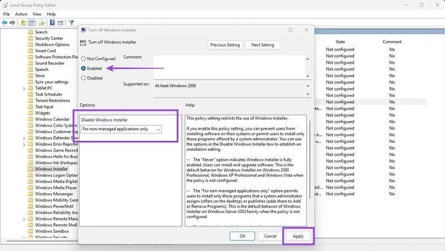
Task: Click the Export List toolbar icon
Action: coord(42,23)
